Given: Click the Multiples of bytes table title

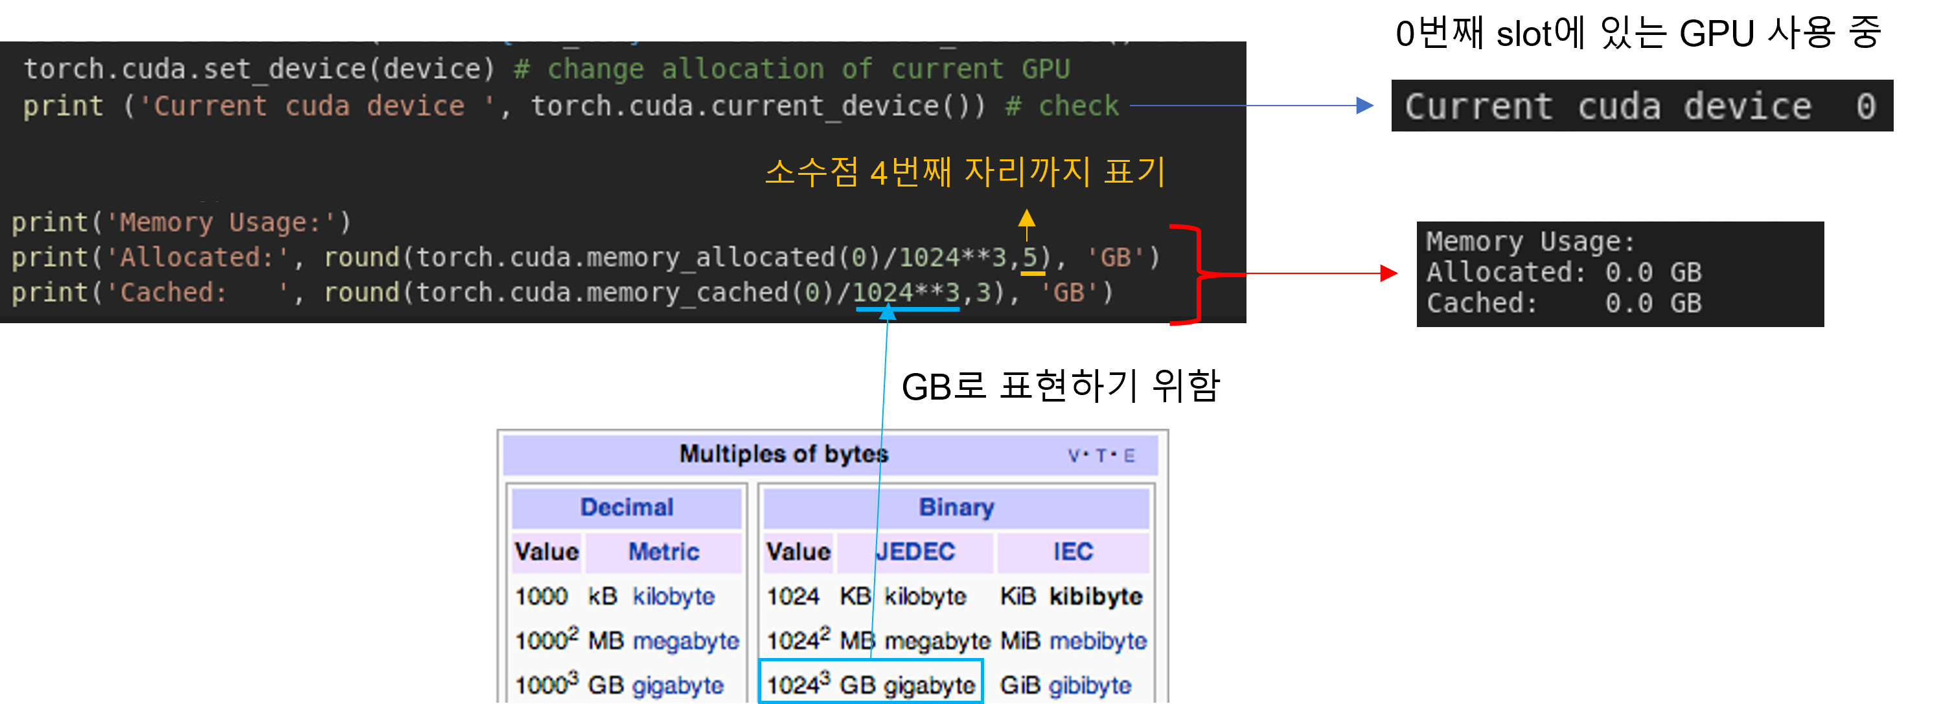Looking at the screenshot, I should click(x=784, y=454).
